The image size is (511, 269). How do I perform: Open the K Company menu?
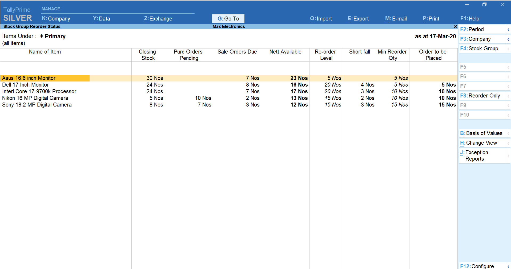[x=56, y=19]
